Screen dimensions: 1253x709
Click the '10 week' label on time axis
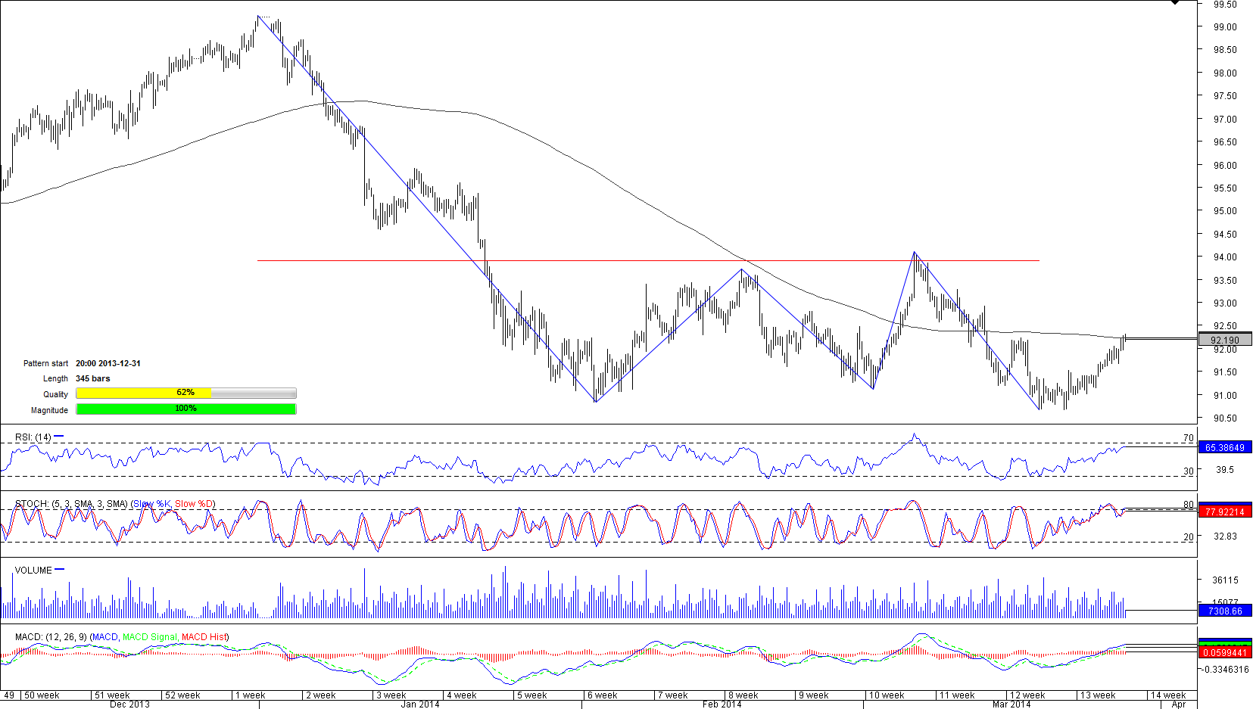click(886, 695)
